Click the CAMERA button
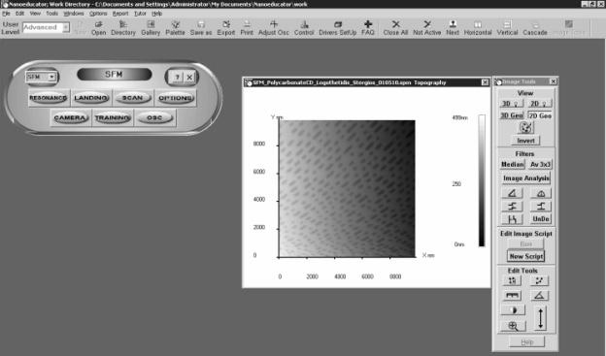Image resolution: width=606 pixels, height=356 pixels. coord(70,117)
